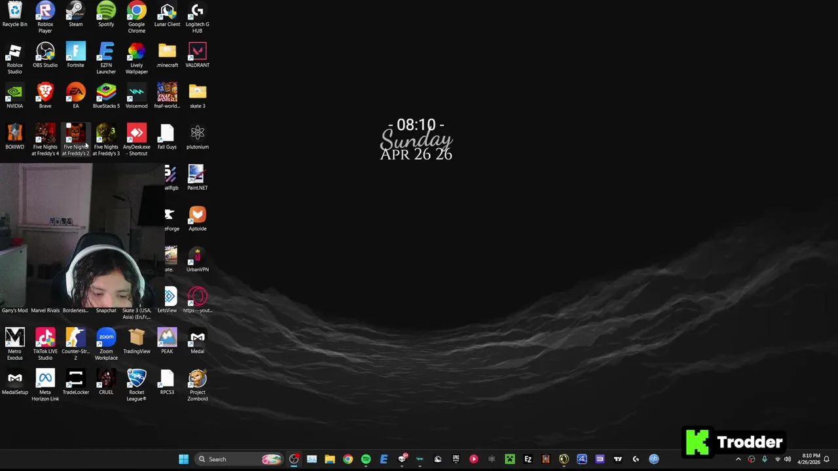Select the TradeLocker desktop icon
This screenshot has width=838, height=471.
pos(75,383)
